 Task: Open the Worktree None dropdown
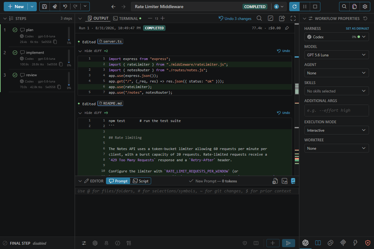[337, 148]
